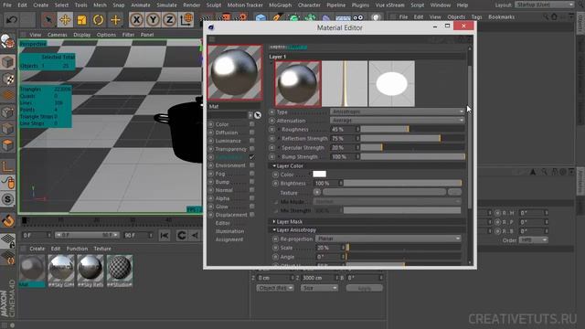Collapse the Layer Anisotropy section

[x=274, y=230]
